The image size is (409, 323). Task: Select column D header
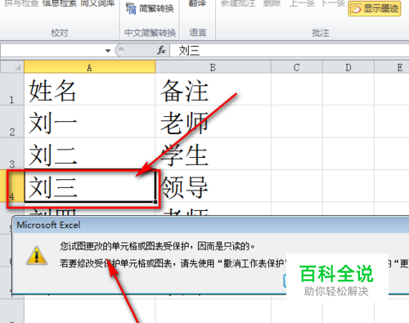pos(348,67)
